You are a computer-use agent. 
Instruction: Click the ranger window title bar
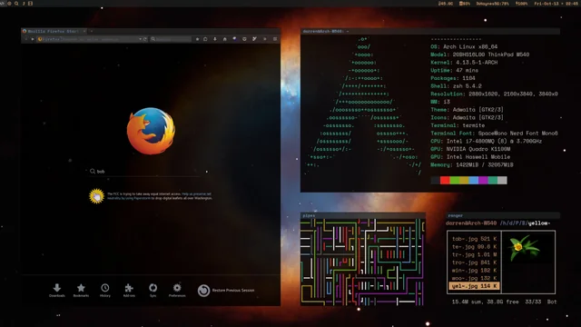(x=503, y=215)
